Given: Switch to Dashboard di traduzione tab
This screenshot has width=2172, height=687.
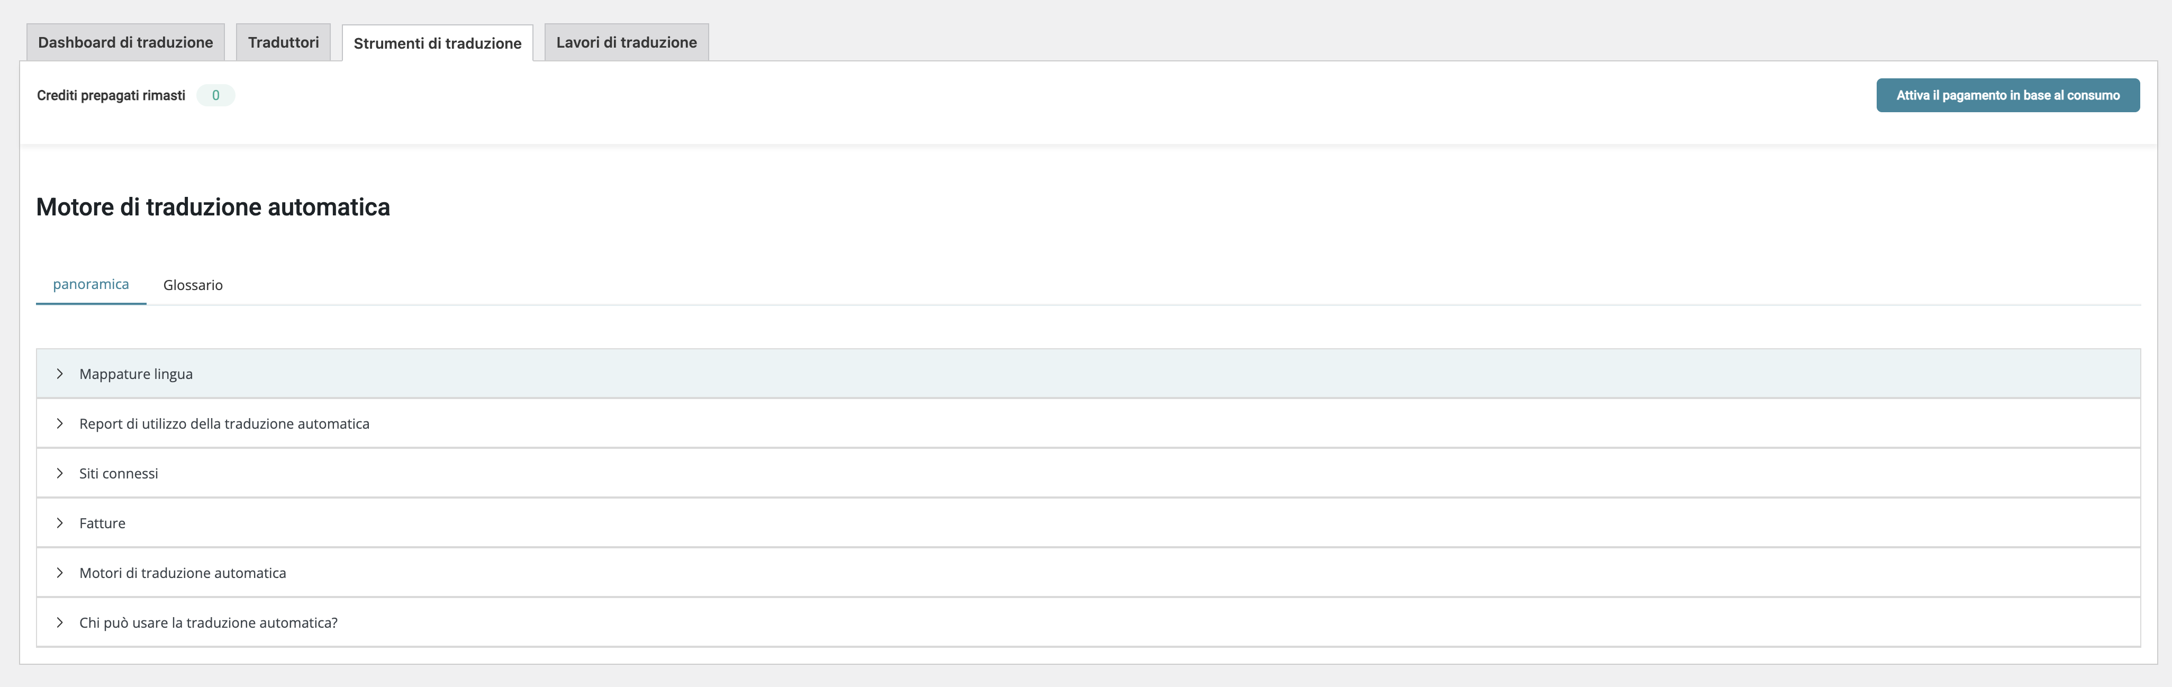Looking at the screenshot, I should [x=125, y=42].
